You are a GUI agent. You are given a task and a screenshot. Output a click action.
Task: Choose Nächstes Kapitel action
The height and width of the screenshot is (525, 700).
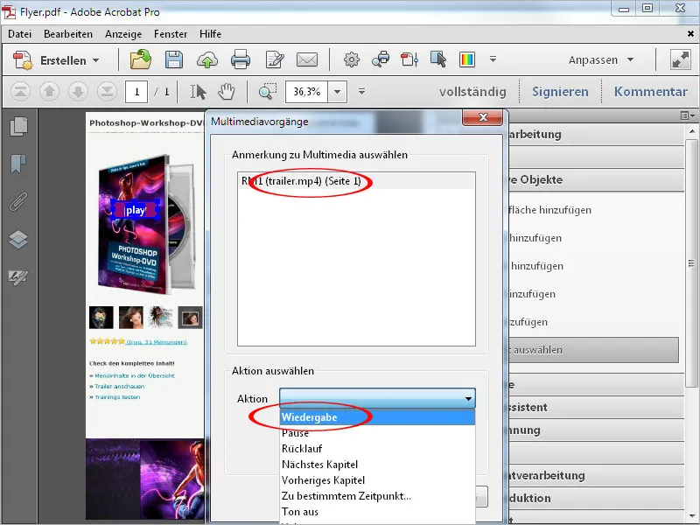[377, 465]
